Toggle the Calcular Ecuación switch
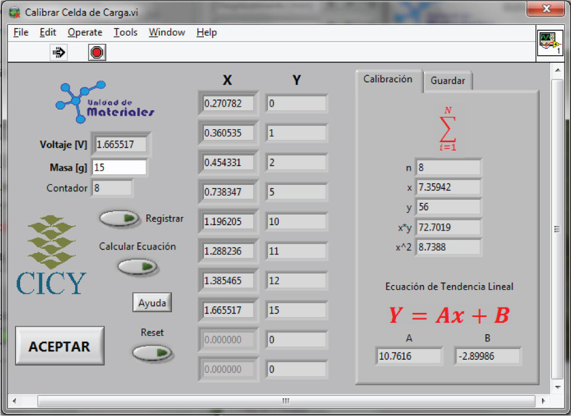 pos(137,267)
